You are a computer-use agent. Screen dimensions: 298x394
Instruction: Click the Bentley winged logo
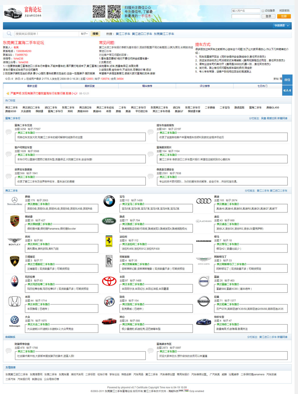click(x=14, y=242)
